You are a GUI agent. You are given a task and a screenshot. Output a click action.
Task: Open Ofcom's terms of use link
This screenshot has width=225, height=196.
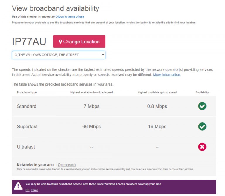(70, 17)
